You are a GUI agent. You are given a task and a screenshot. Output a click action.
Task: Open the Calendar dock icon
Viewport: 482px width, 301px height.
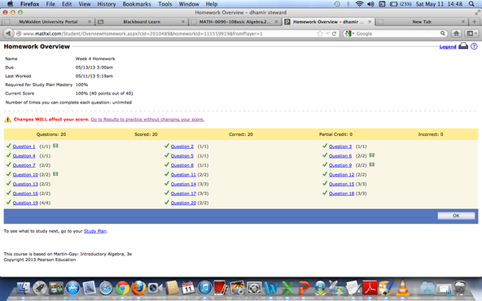[188, 288]
